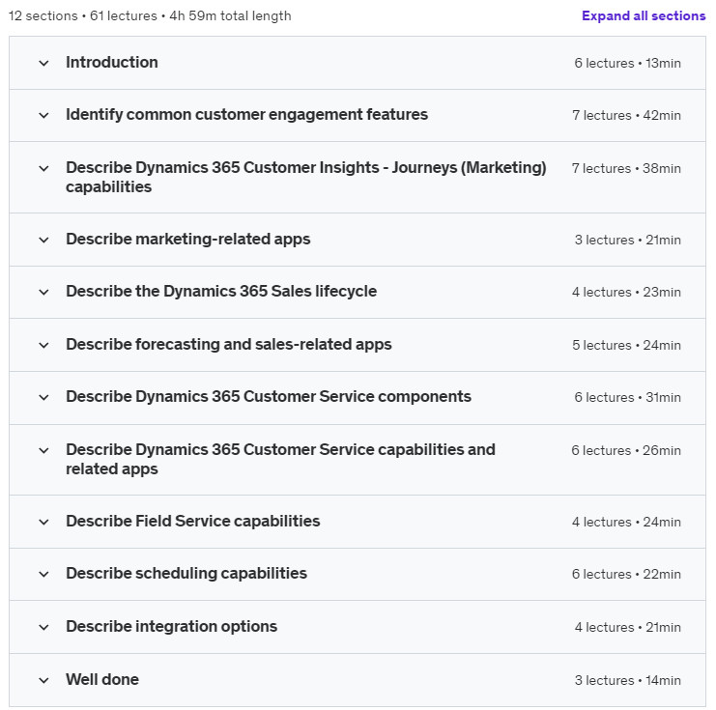Select 'Describe Dynamics 365 Customer Service components' title
Viewport: 716px width, 710px height.
click(269, 397)
